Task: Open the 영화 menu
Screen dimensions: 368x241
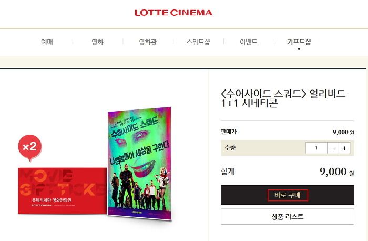Action: (97, 42)
